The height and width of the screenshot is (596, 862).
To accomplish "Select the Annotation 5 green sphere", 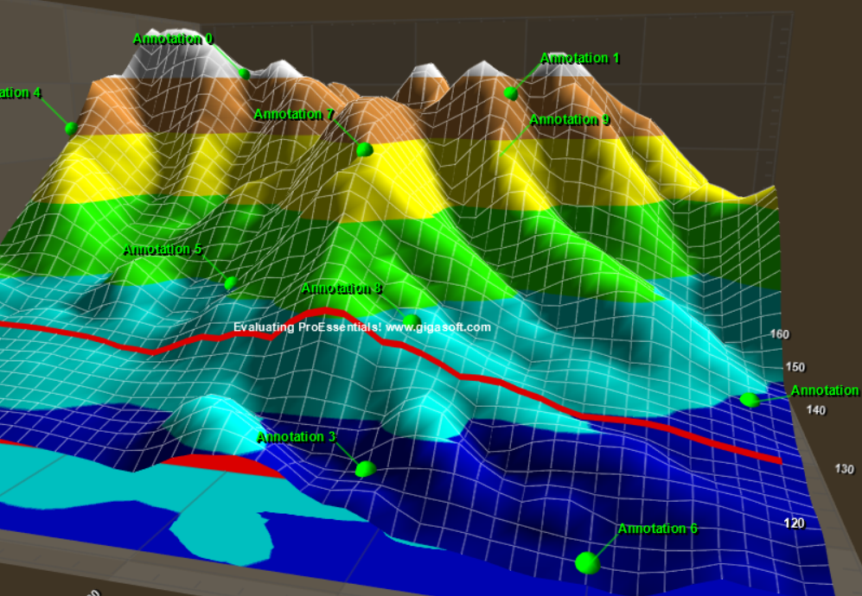I will 231,282.
